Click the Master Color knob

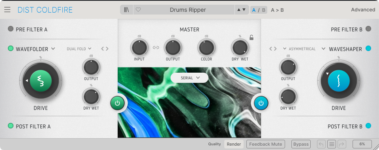[x=206, y=48]
